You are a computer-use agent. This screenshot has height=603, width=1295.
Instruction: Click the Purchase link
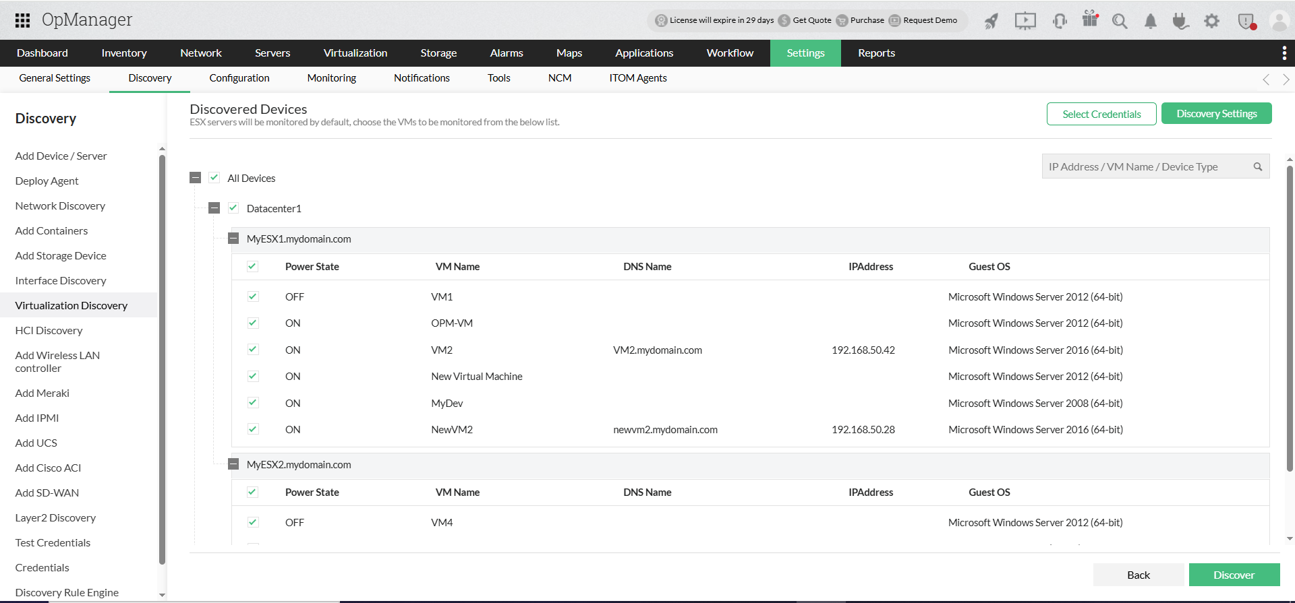[867, 20]
